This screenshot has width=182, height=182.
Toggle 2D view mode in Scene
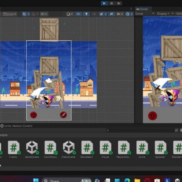point(78,14)
